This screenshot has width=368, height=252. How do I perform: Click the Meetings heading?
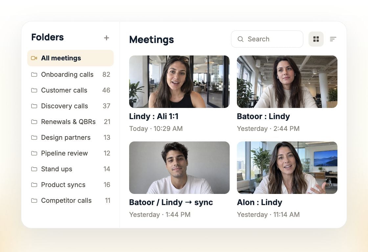(x=151, y=40)
